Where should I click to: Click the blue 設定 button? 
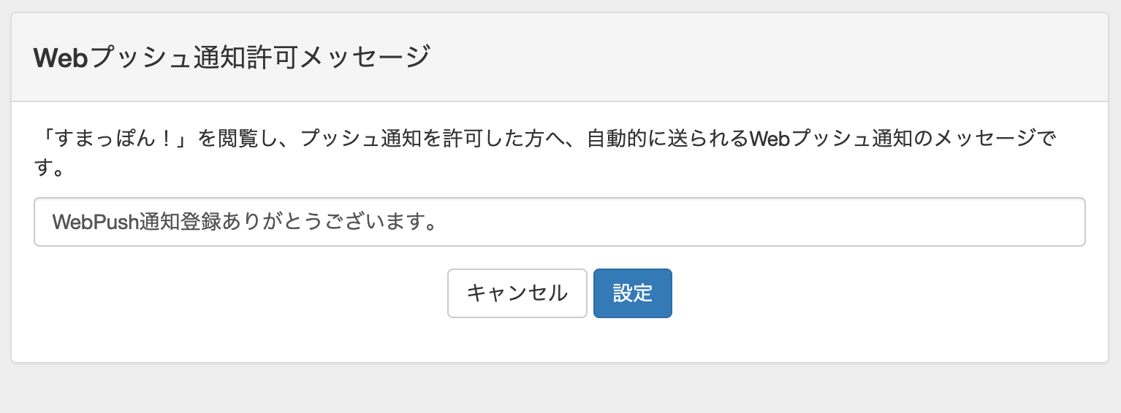(x=633, y=293)
